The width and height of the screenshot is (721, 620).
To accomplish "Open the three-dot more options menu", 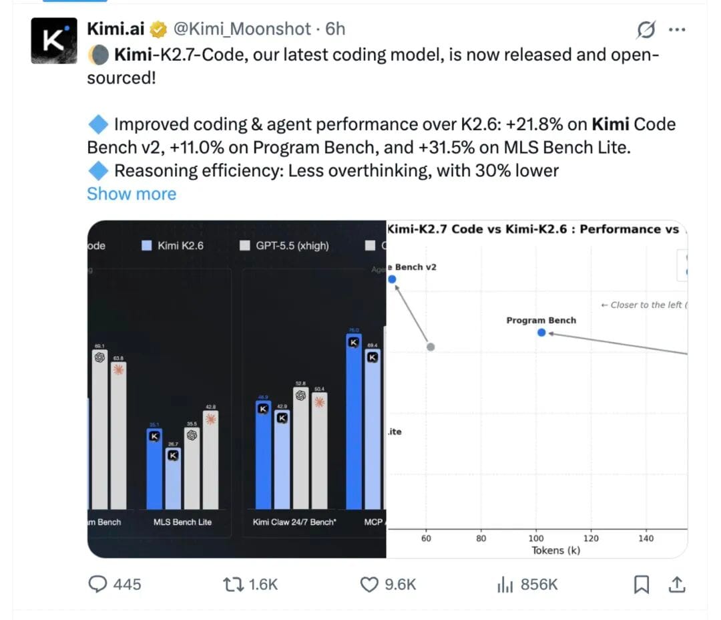I will tap(677, 30).
